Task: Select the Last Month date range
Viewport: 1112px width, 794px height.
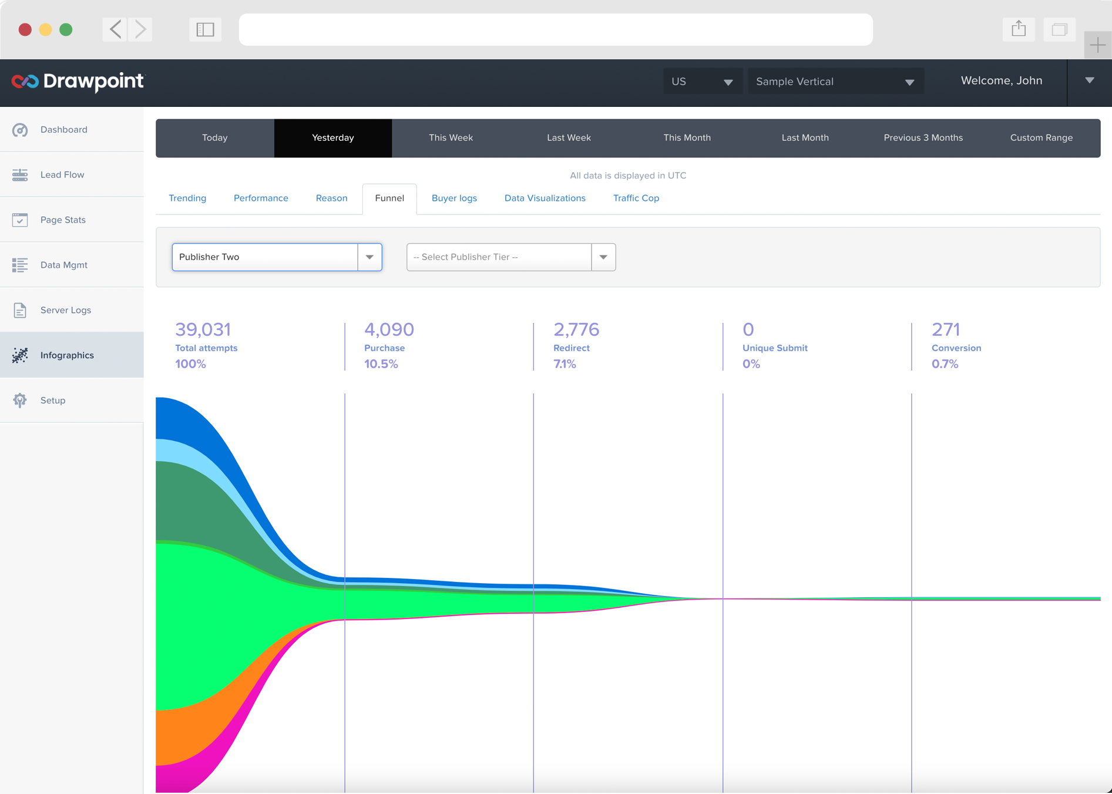Action: click(805, 138)
